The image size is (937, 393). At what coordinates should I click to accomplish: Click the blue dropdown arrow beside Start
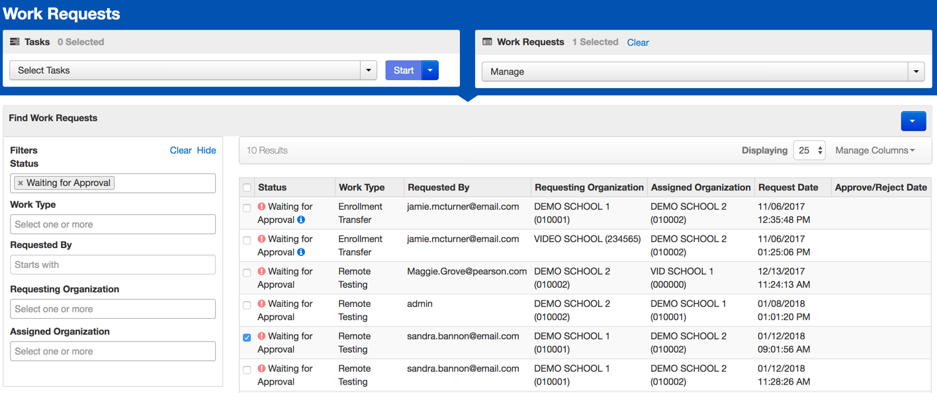430,70
